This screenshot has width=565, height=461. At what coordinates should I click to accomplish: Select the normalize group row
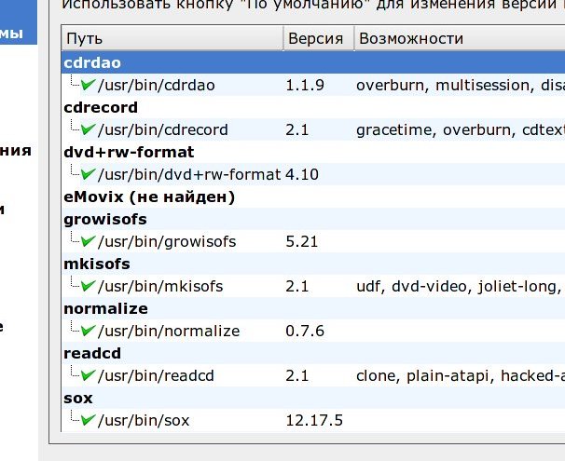pyautogui.click(x=105, y=308)
